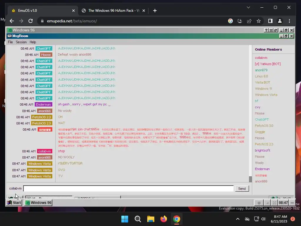Toggle Chrome side panel
This screenshot has width=301, height=226.
[x=270, y=21]
